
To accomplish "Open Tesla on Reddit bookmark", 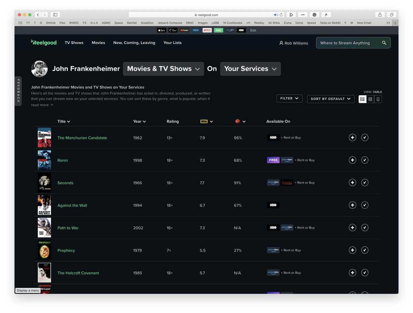I will [330, 23].
